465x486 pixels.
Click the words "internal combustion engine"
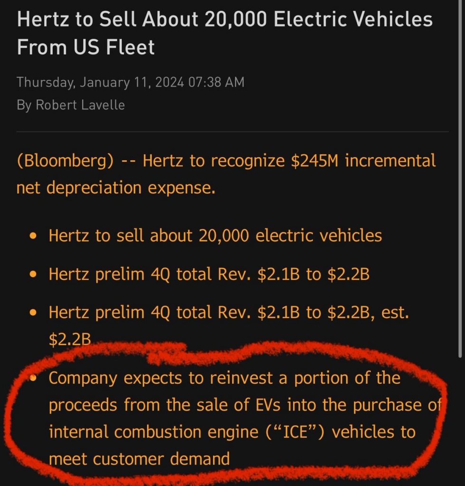156,432
